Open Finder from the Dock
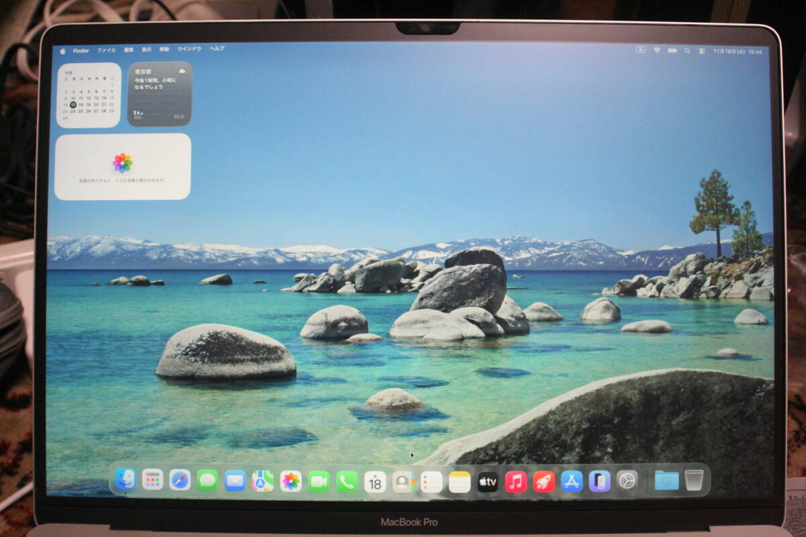The image size is (806, 537). click(x=125, y=479)
